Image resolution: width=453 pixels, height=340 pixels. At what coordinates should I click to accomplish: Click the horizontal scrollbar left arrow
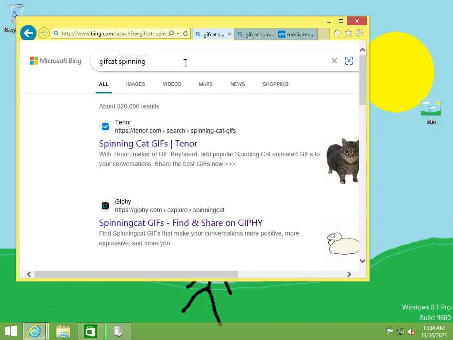tap(29, 274)
